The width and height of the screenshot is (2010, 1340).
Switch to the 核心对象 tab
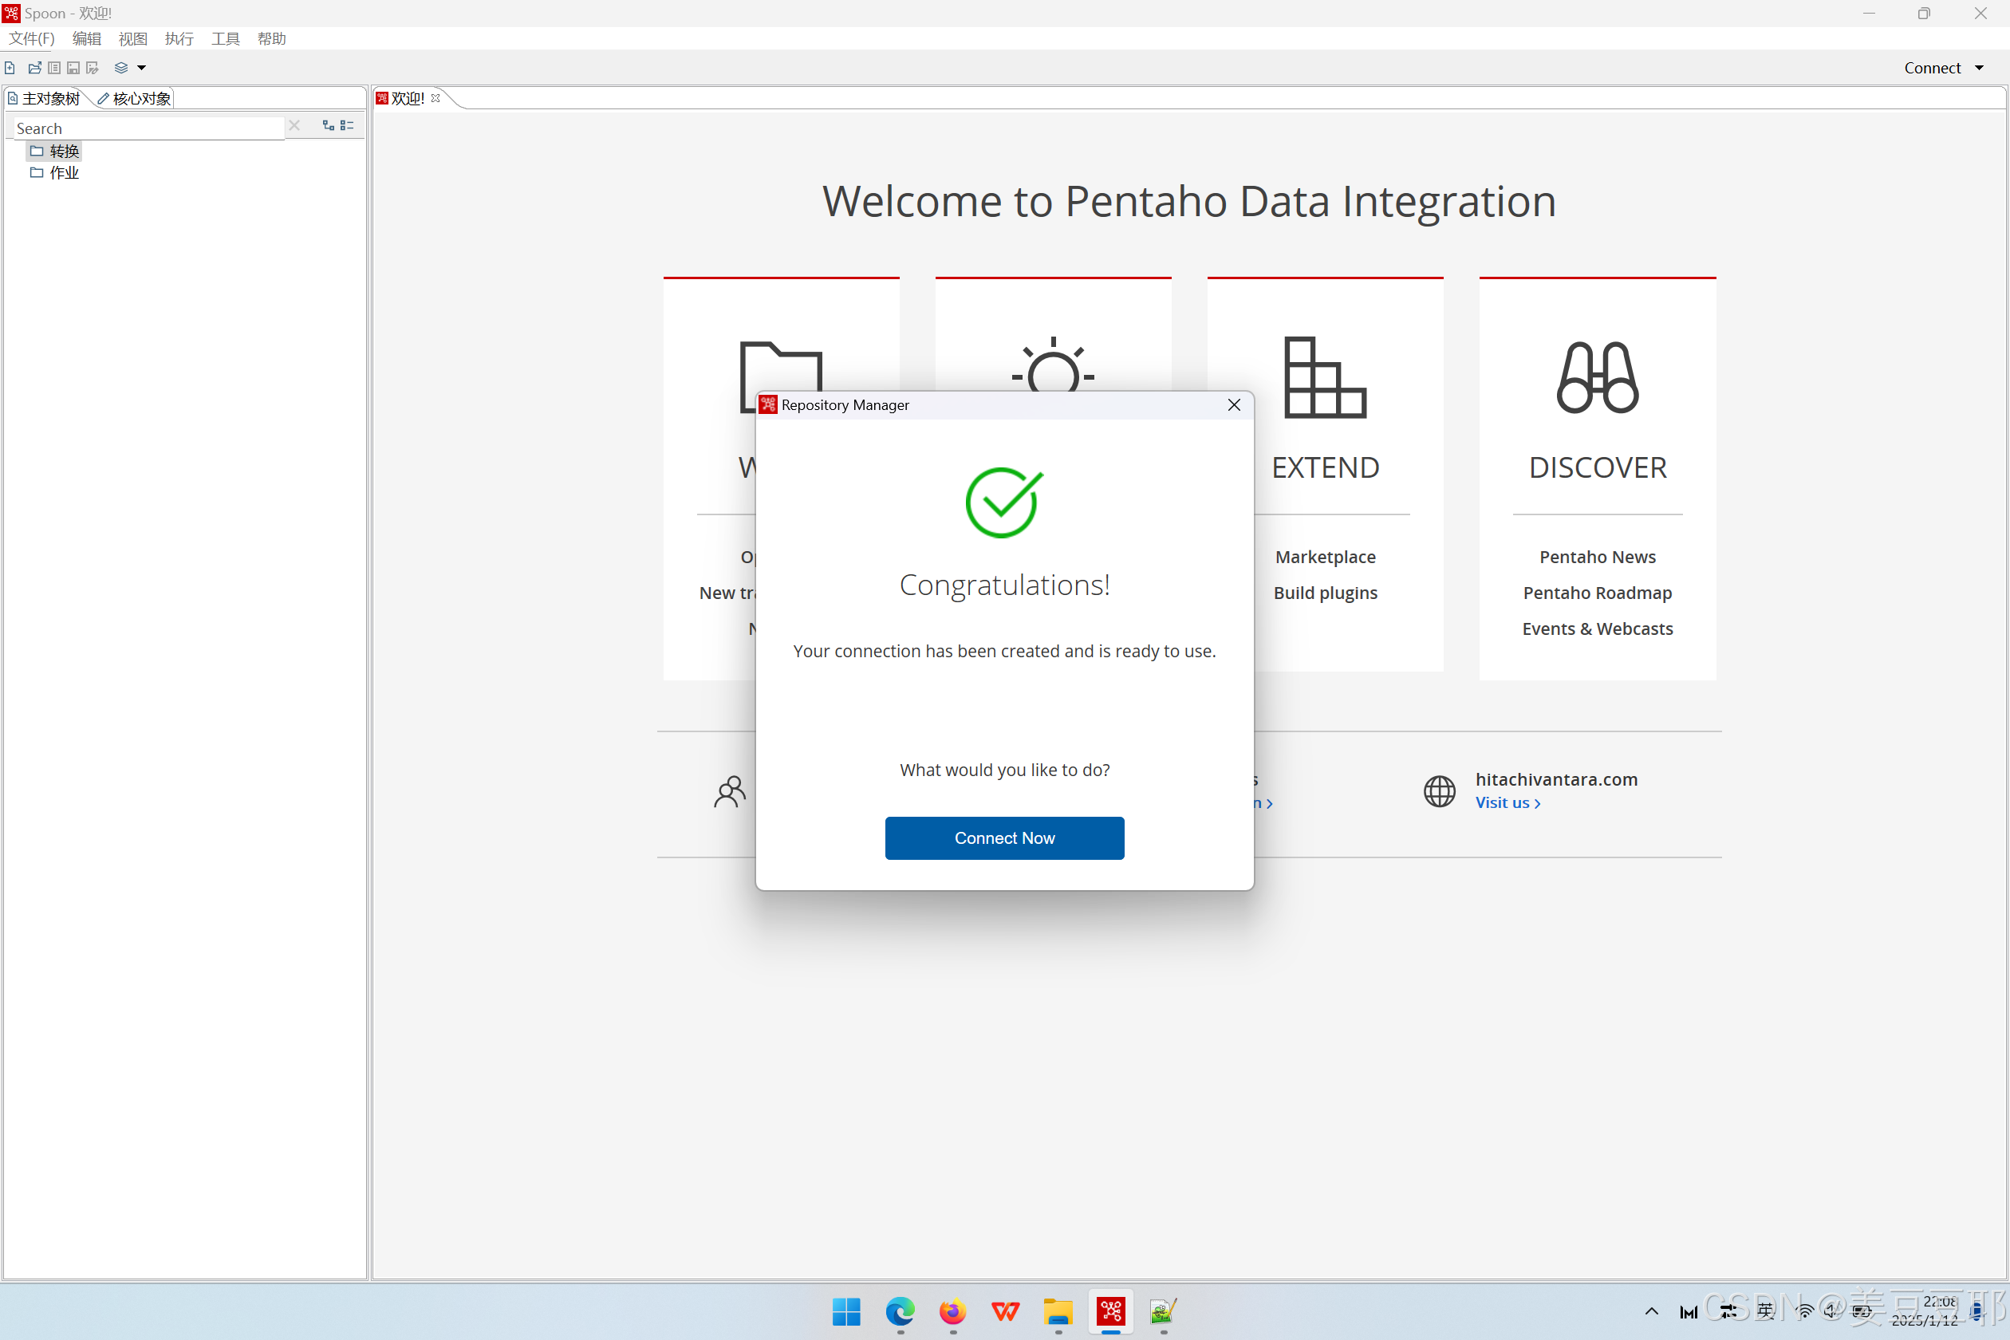(x=136, y=98)
